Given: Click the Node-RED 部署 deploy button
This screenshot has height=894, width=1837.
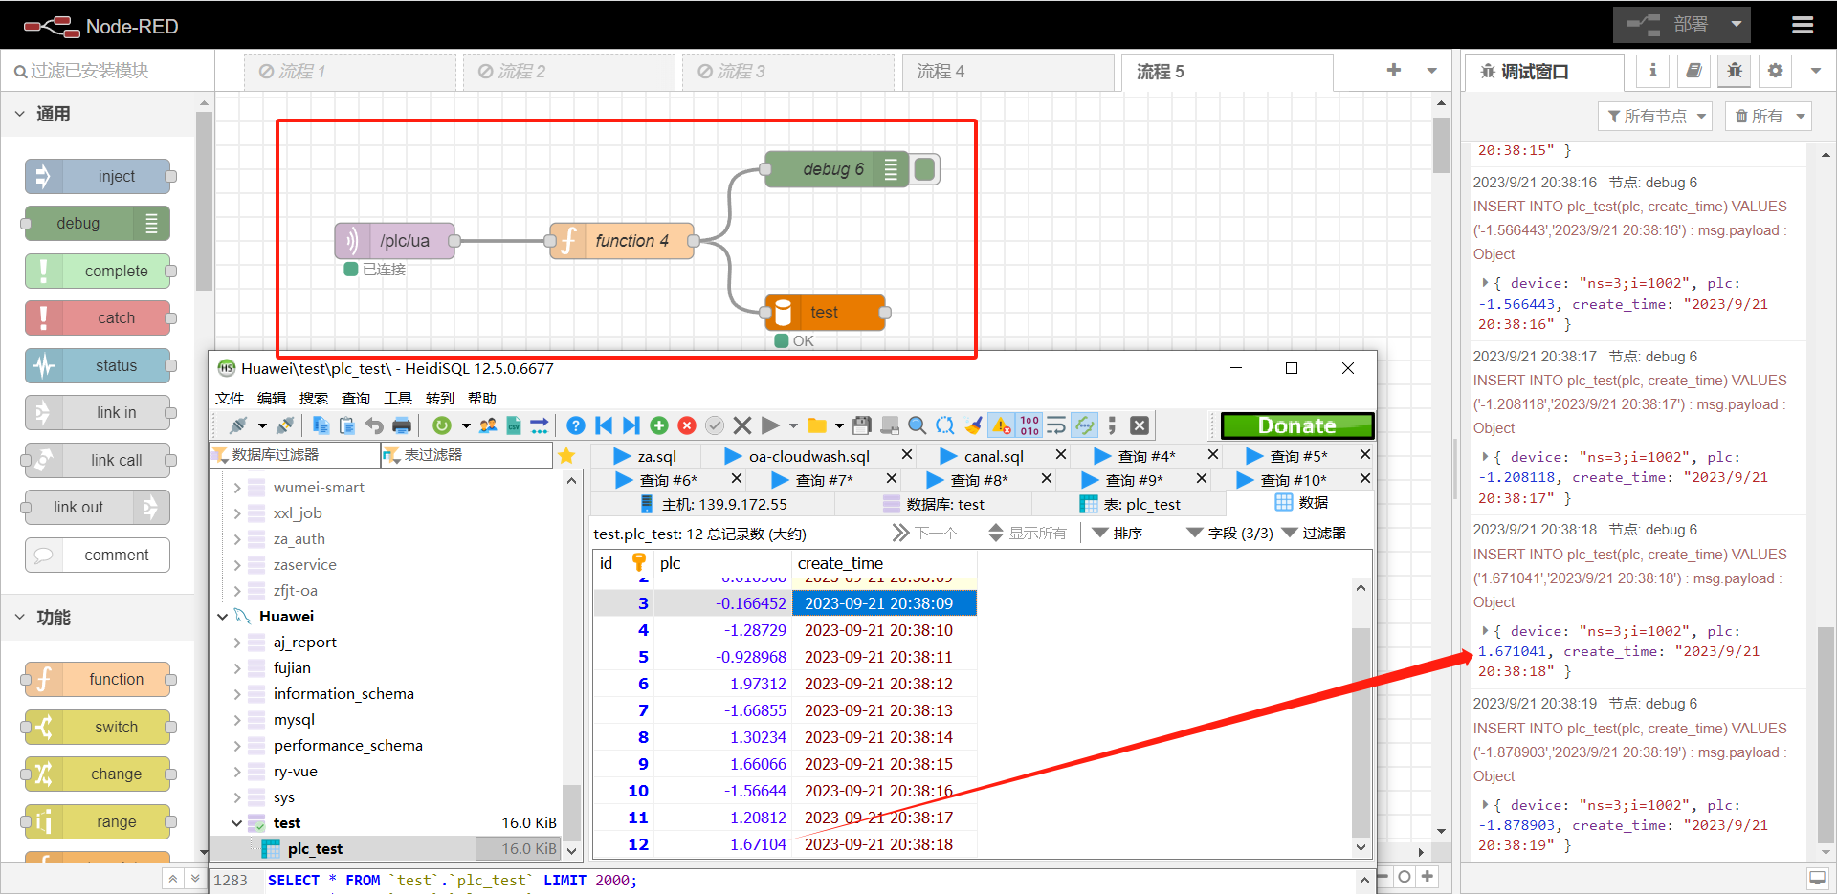Looking at the screenshot, I should coord(1668,25).
